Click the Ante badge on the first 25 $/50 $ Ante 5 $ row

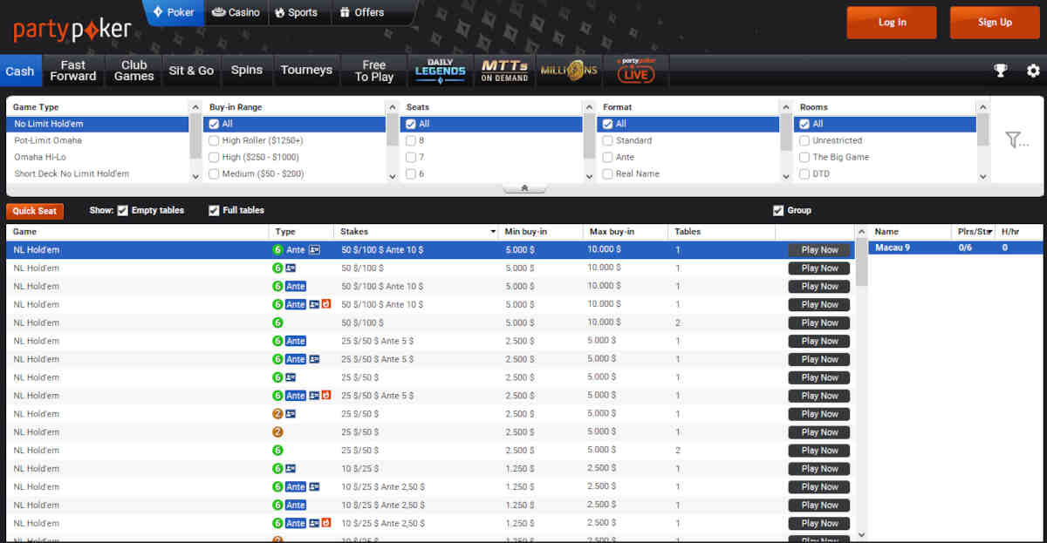coord(296,341)
